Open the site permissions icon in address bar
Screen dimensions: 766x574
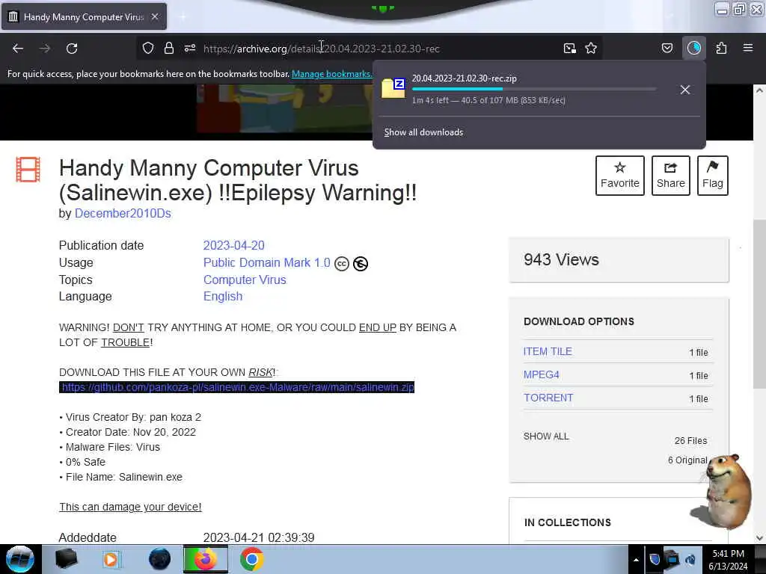coord(190,49)
